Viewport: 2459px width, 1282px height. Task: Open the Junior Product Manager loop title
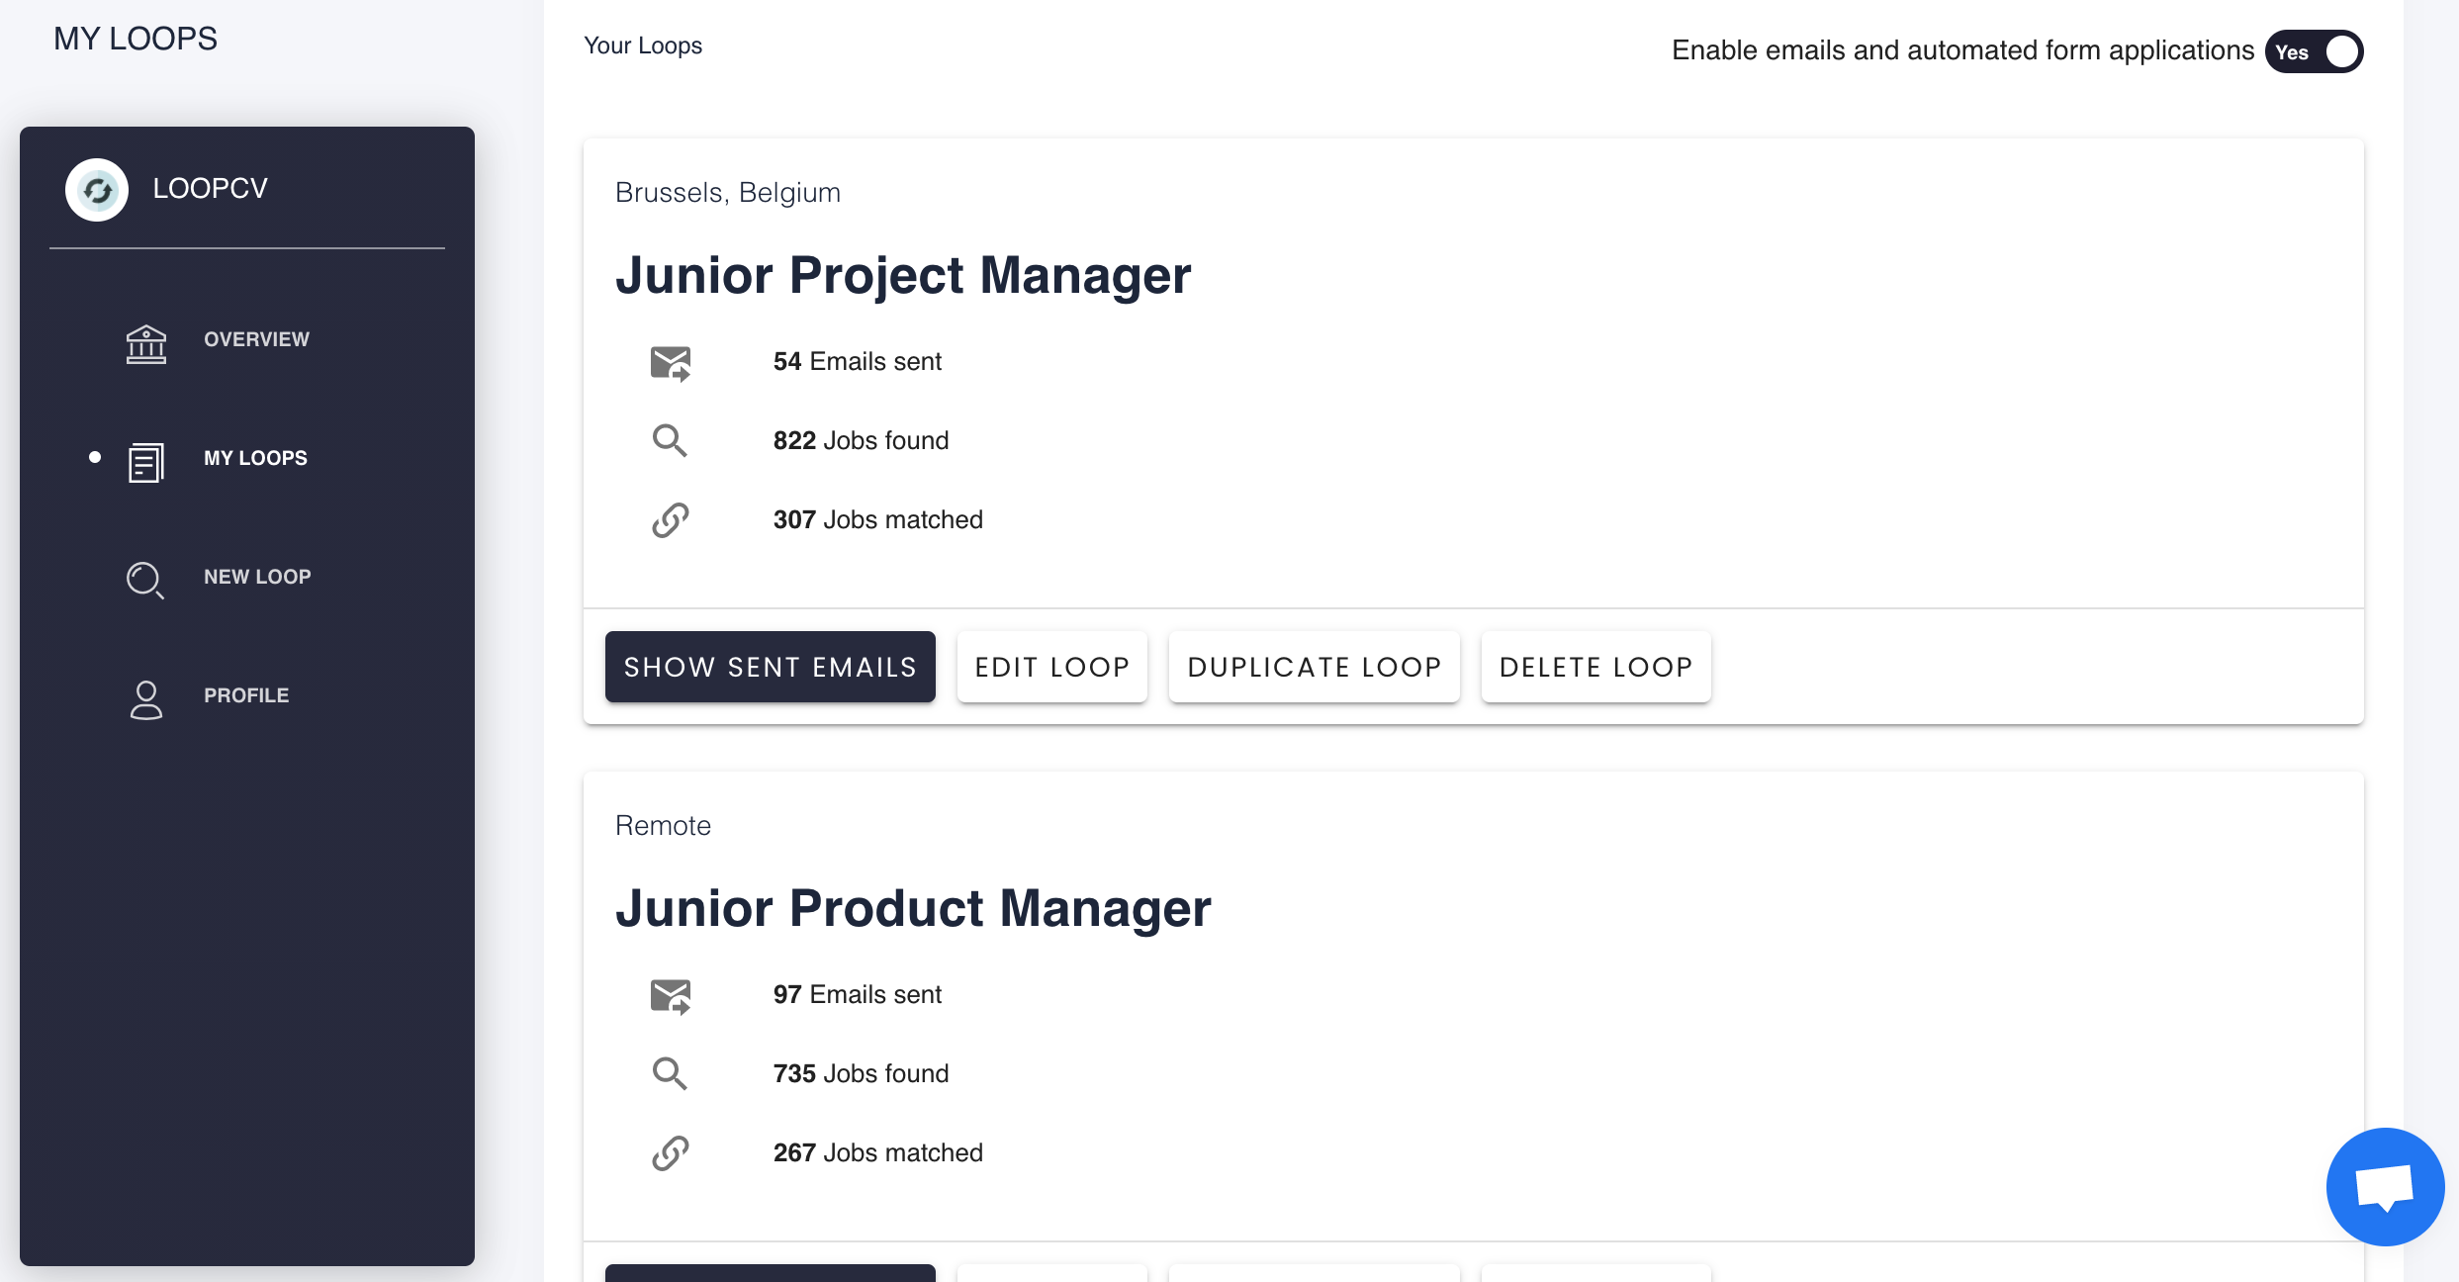tap(913, 907)
